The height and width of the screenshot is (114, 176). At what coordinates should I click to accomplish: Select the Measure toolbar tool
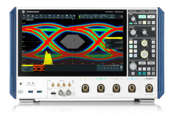tap(58, 16)
